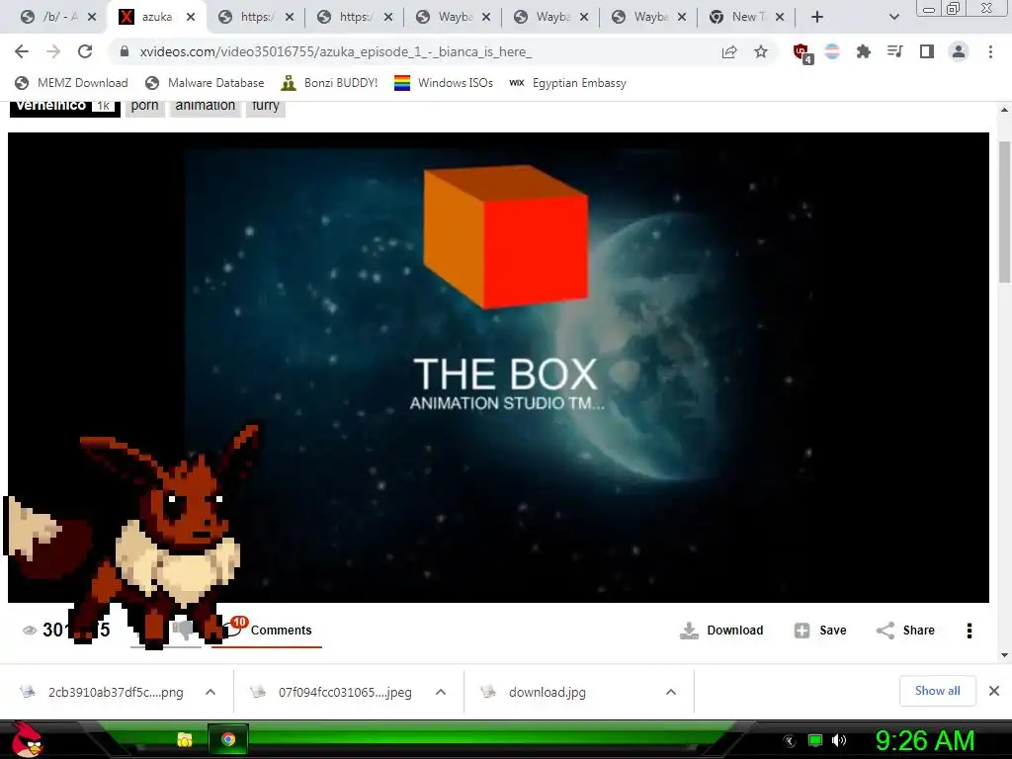Viewport: 1012px width, 759px height.
Task: Expand the tab search dropdown arrow
Action: [893, 17]
